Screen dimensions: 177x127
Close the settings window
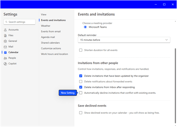[x=173, y=5]
